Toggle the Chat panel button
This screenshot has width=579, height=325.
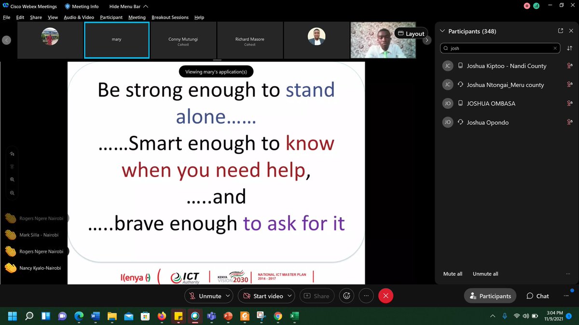click(x=538, y=296)
